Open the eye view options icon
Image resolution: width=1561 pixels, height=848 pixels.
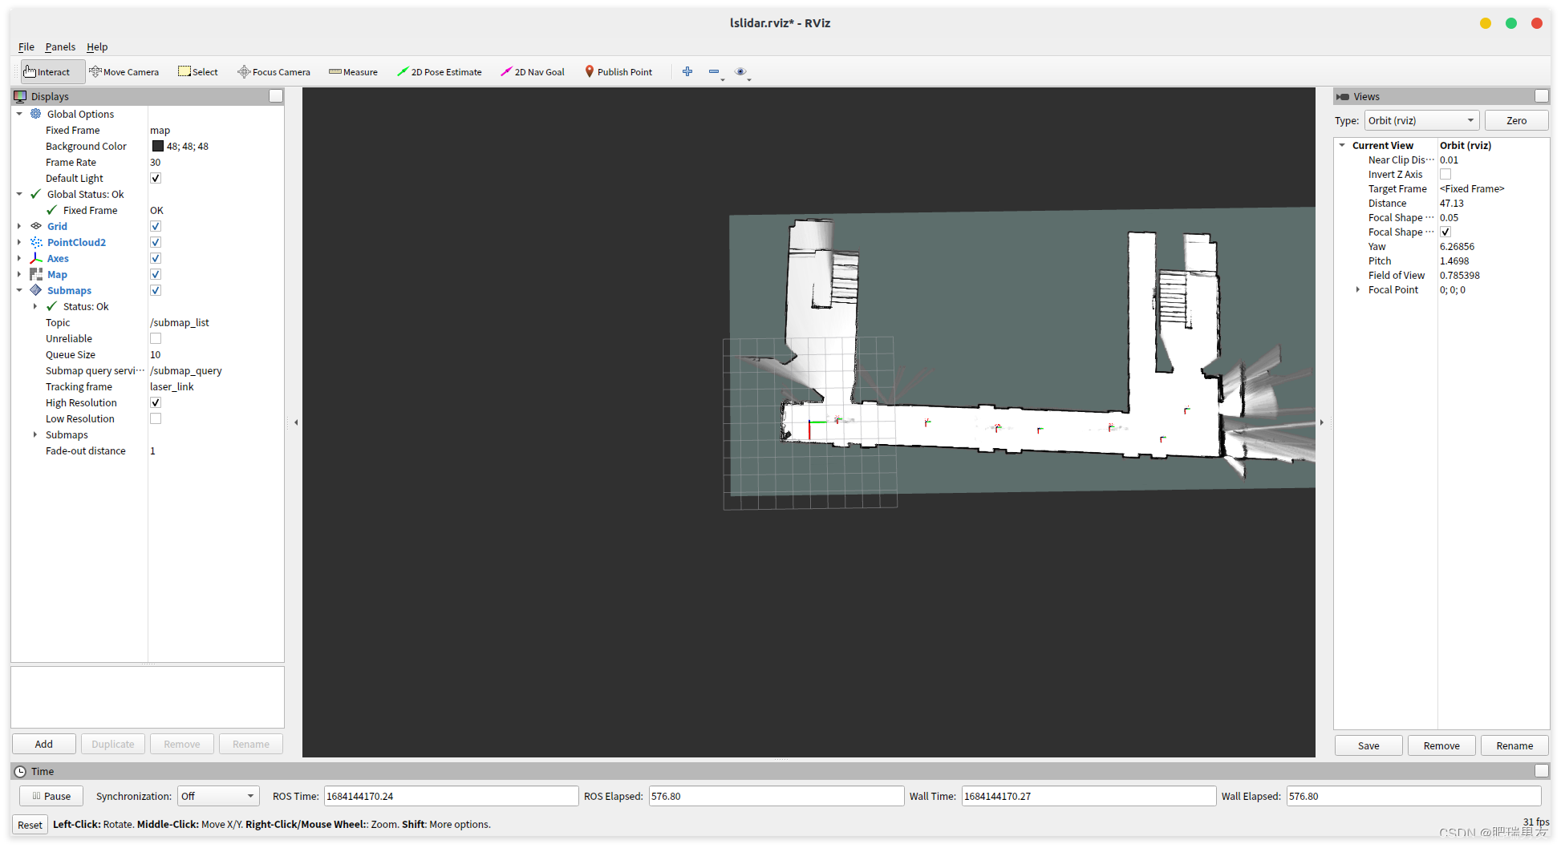(741, 71)
